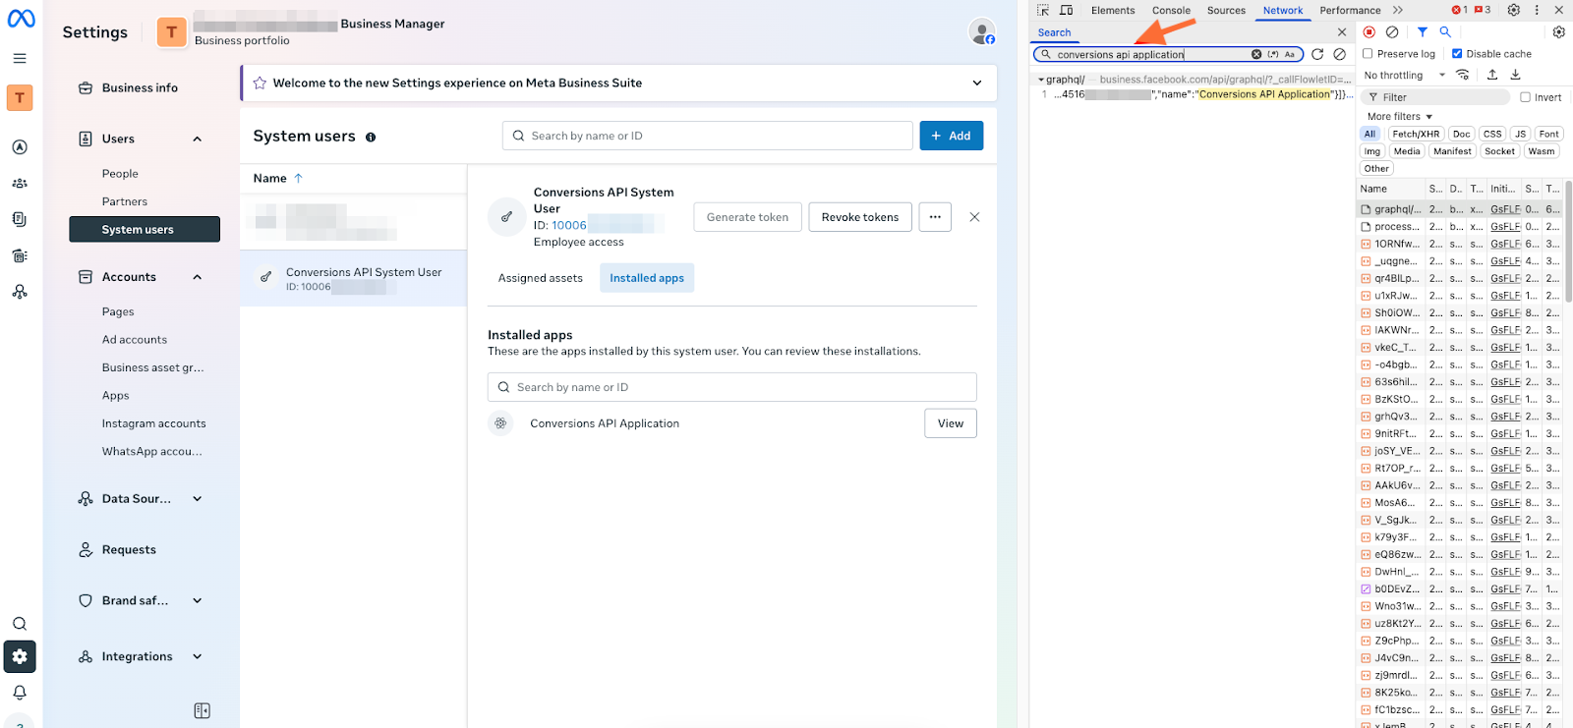Open the hamburger navigation menu
This screenshot has height=728, width=1573.
pos(20,59)
